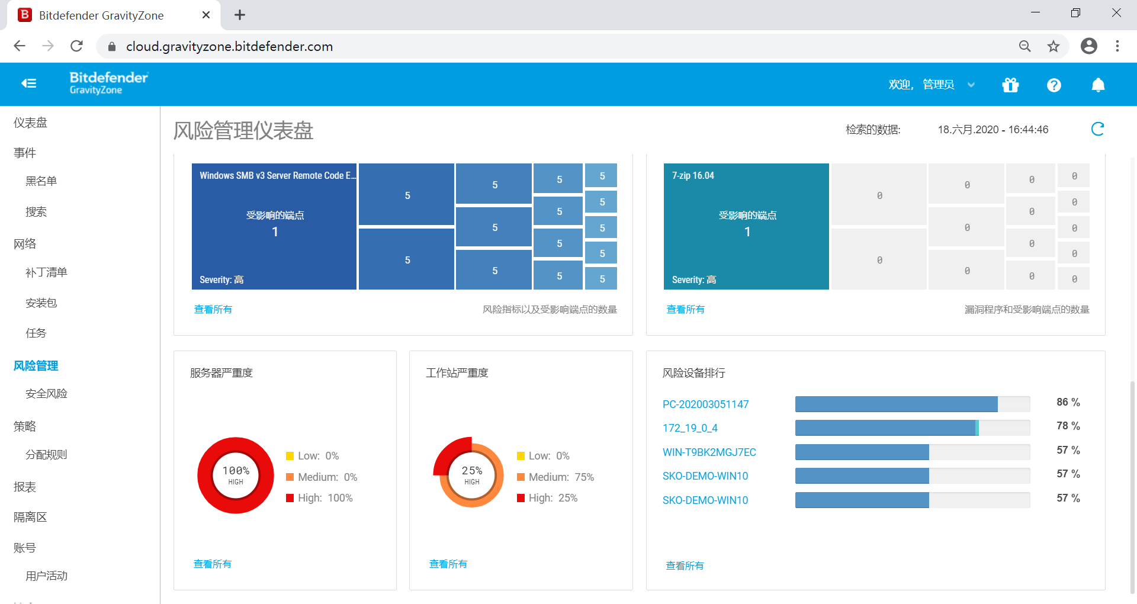Select 搜索 in the sidebar

coord(36,212)
